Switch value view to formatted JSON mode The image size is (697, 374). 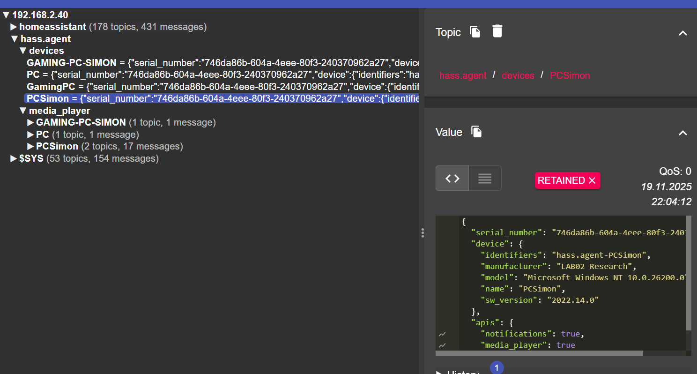click(452, 178)
